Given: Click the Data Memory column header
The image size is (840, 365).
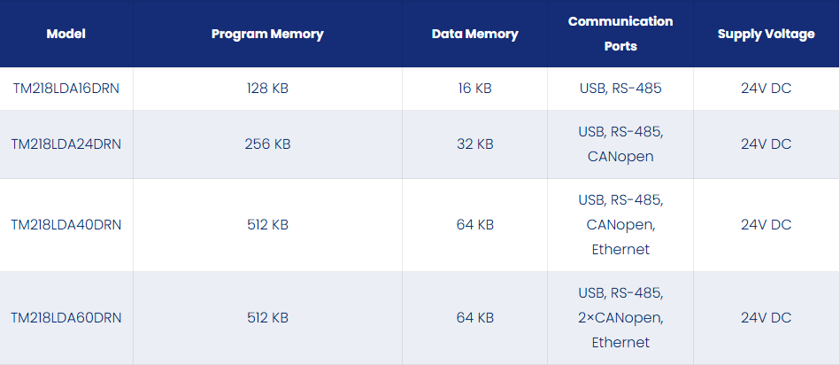Looking at the screenshot, I should point(474,34).
